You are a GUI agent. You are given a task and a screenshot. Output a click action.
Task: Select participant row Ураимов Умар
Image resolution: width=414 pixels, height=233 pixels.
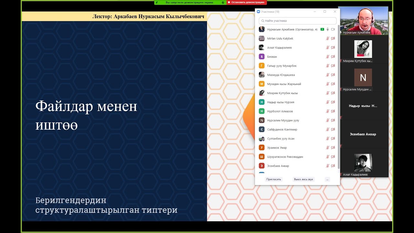(x=298, y=148)
